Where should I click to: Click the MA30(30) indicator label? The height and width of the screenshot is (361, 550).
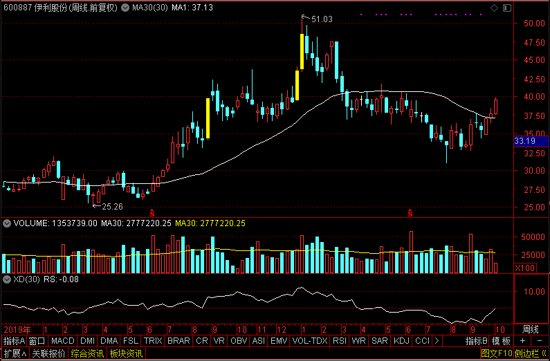149,8
